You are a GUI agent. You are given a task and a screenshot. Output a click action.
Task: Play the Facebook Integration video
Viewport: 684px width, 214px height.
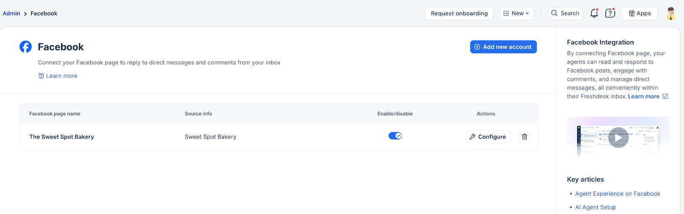pyautogui.click(x=618, y=138)
